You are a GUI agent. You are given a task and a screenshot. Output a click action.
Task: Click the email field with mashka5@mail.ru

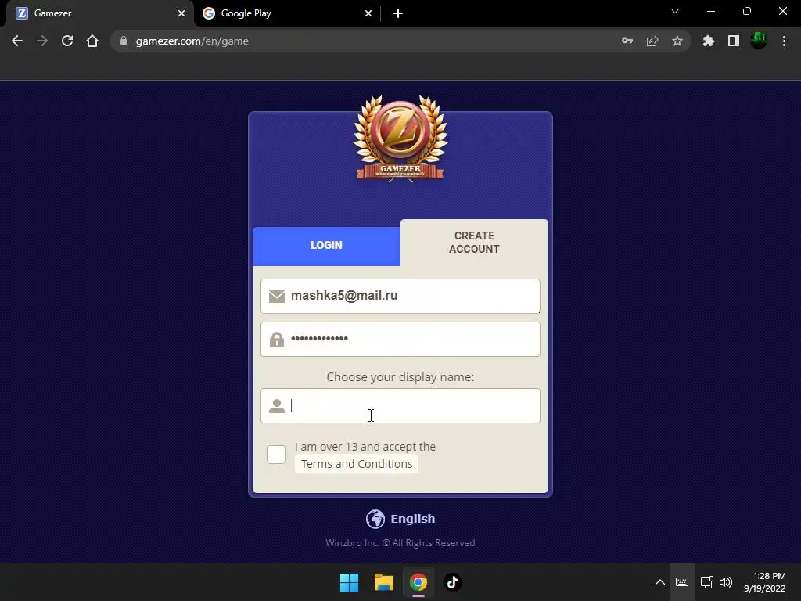(x=400, y=296)
